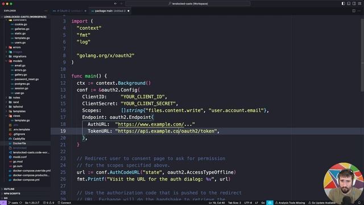The height and width of the screenshot is (205, 364).
Task: Open cookie.go in the explorer
Action: [x=20, y=24]
